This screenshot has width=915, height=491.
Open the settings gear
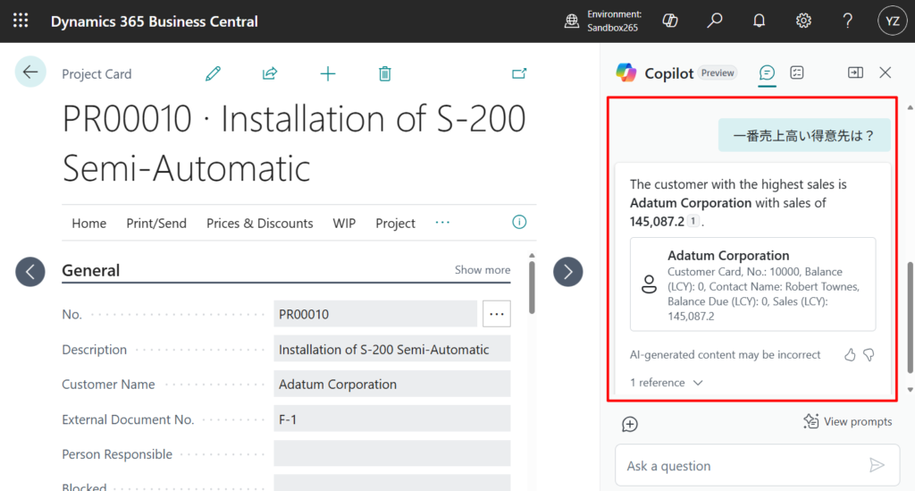coord(803,21)
